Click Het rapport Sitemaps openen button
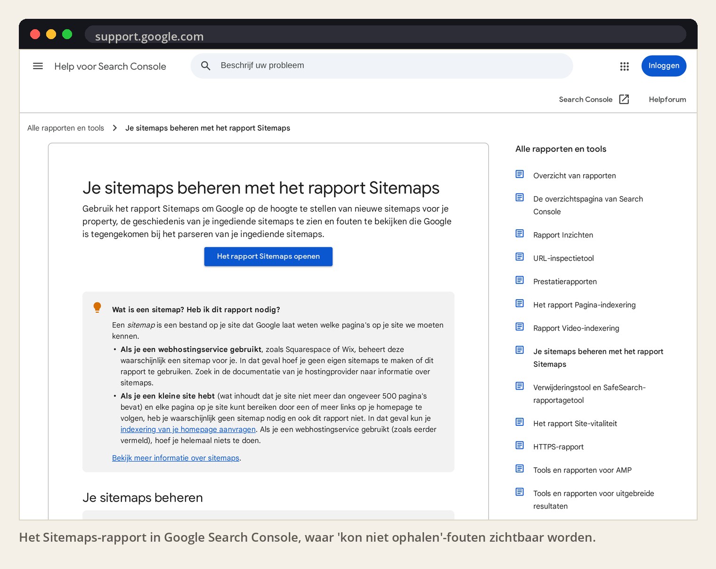This screenshot has width=716, height=569. click(x=268, y=257)
